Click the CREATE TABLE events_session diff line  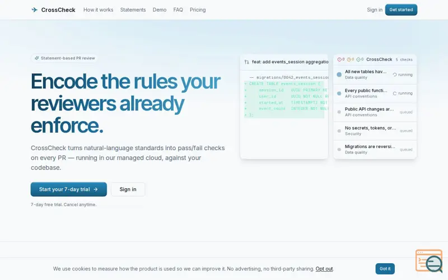tap(284, 83)
